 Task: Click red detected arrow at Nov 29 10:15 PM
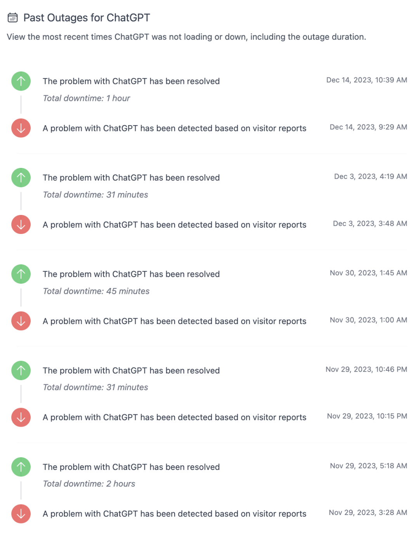pyautogui.click(x=21, y=417)
